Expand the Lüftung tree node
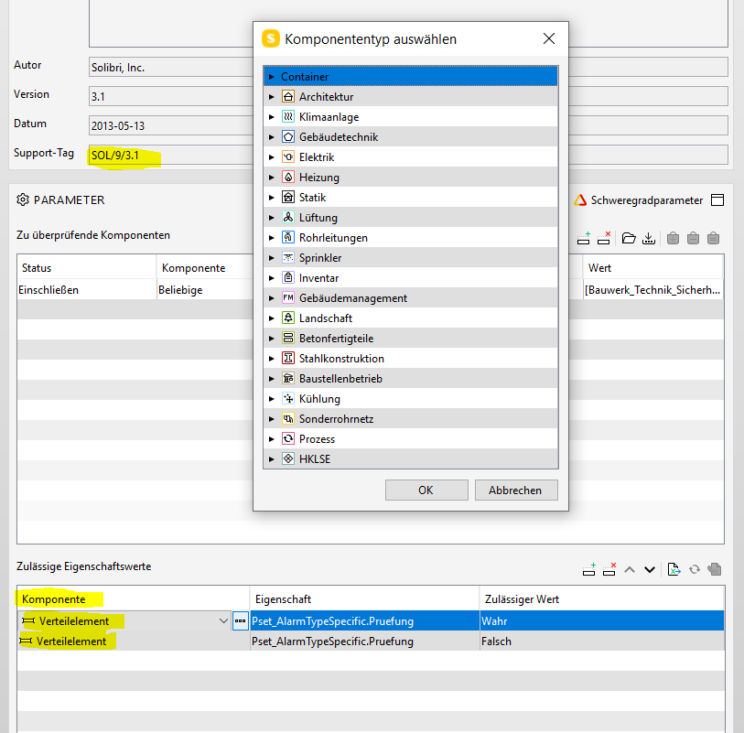The width and height of the screenshot is (744, 733). tap(272, 217)
